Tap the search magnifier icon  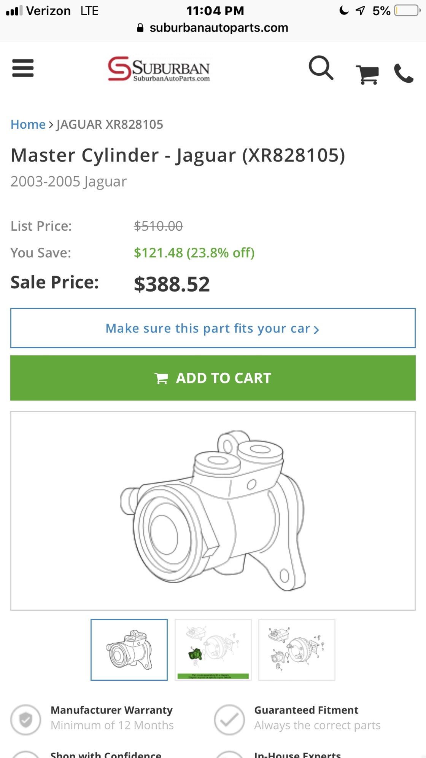(x=321, y=68)
